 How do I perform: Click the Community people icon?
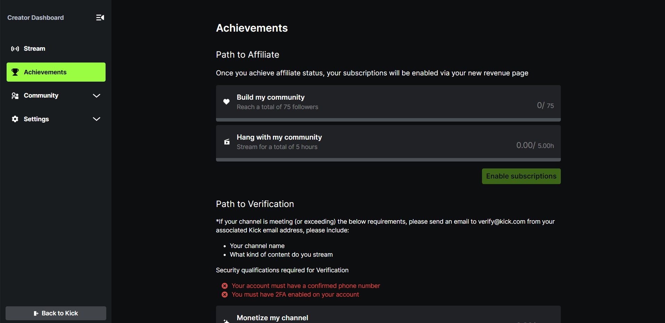(x=15, y=96)
